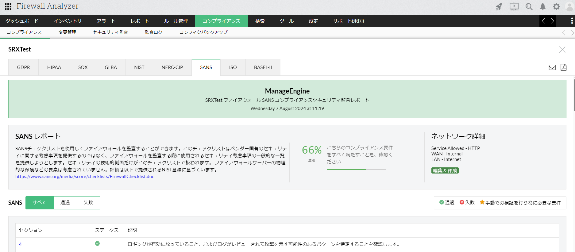Open the レポート menu
The image size is (575, 252).
[x=140, y=21]
